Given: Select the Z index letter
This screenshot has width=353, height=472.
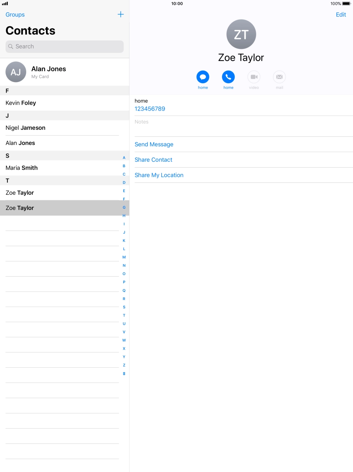Looking at the screenshot, I should [x=124, y=365].
